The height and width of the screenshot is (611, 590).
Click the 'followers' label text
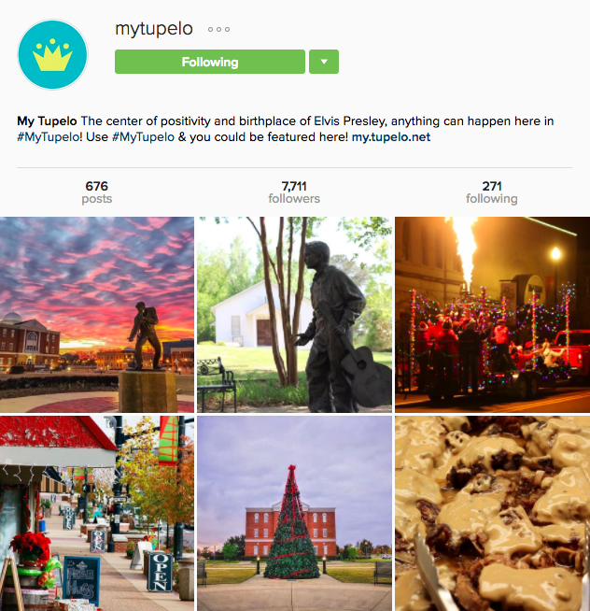click(x=294, y=199)
